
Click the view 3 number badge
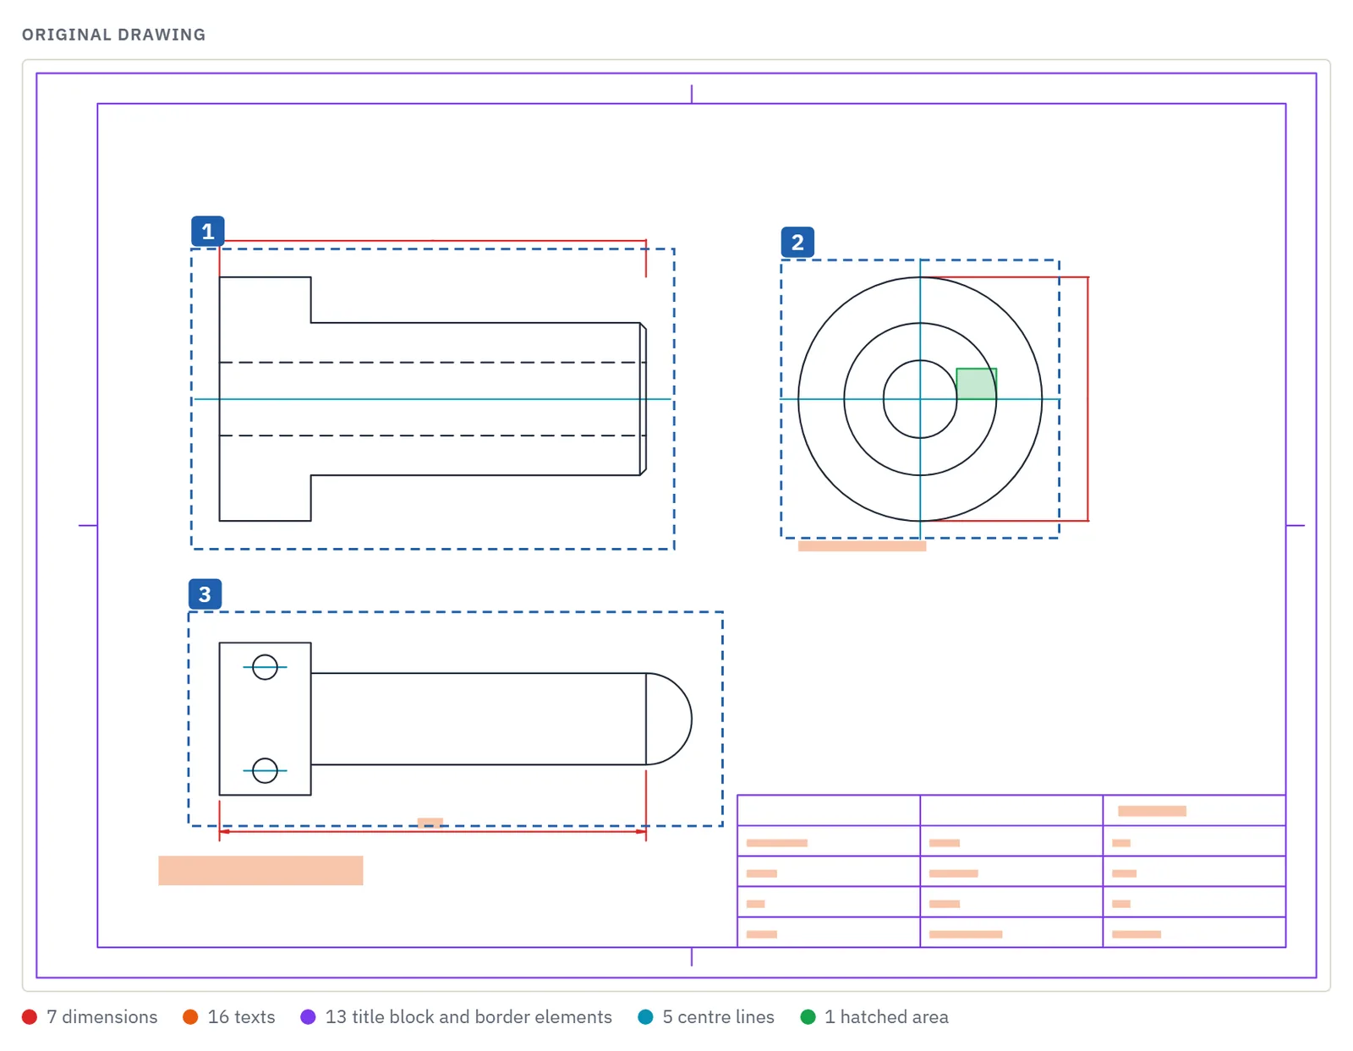coord(205,594)
